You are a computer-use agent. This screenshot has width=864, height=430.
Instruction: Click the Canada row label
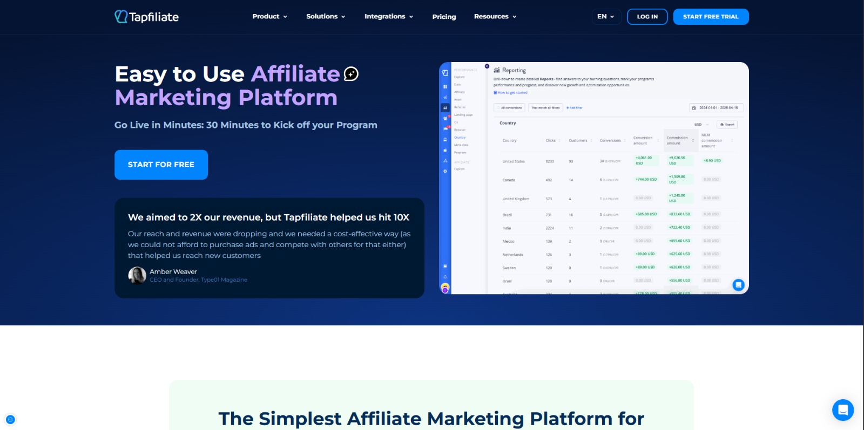509,180
